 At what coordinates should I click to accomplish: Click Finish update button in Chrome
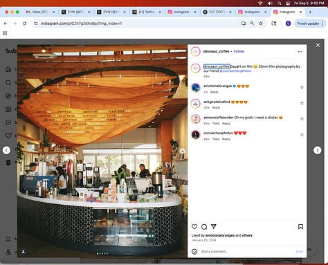[308, 24]
